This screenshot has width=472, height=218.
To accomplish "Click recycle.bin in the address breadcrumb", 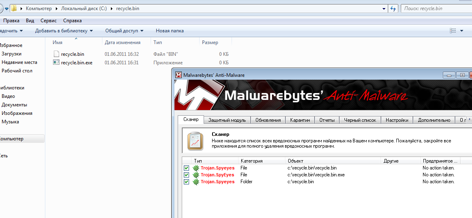I will [x=128, y=8].
